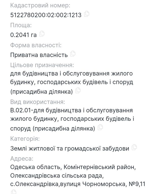Click the Категорія label
This screenshot has width=163, height=194.
[25, 139]
